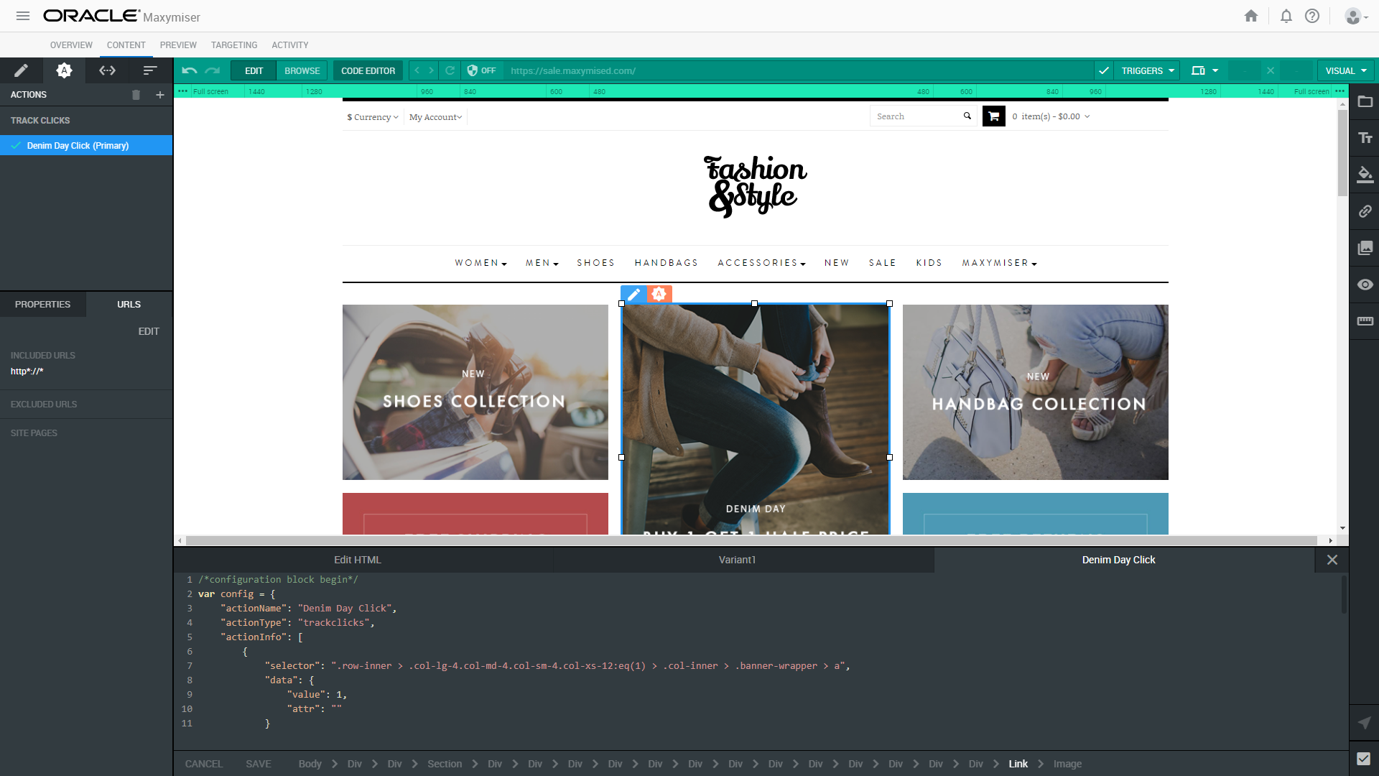
Task: Open the VISUAL mode dropdown
Action: click(x=1345, y=70)
